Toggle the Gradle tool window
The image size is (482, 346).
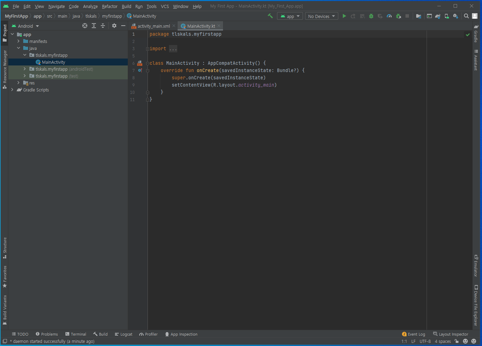click(x=476, y=34)
